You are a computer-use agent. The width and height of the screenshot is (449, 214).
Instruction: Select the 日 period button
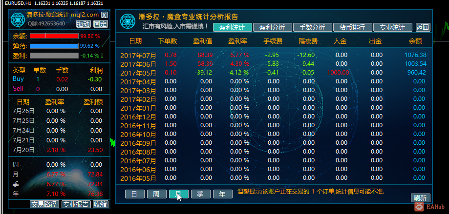coord(135,194)
